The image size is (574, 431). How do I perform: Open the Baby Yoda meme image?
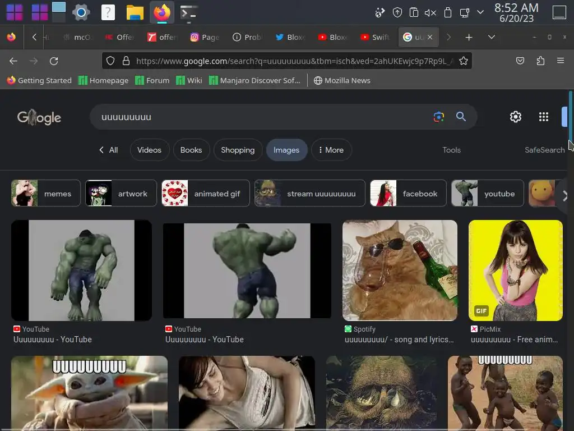[89, 392]
